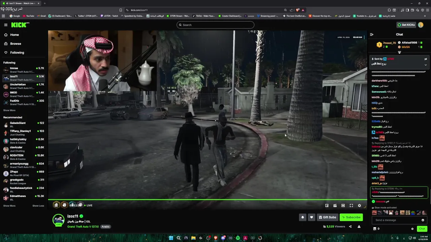Expand the chat leaderboard arrow

click(399, 52)
